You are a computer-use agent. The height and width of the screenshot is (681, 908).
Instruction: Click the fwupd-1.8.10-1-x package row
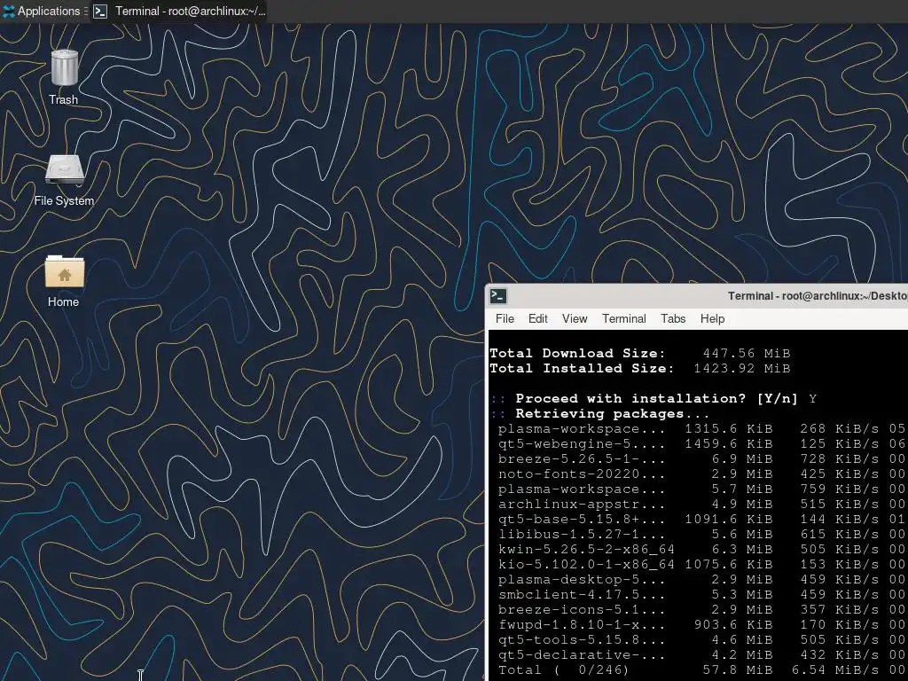click(701, 624)
